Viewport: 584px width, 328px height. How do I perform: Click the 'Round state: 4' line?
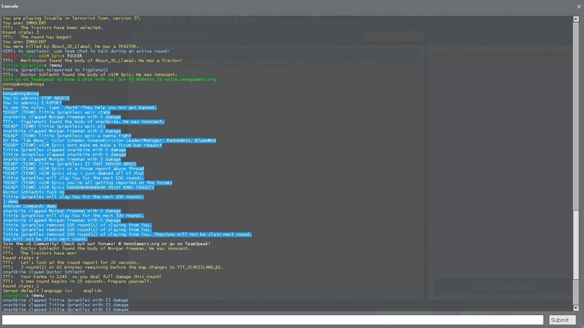(x=20, y=257)
